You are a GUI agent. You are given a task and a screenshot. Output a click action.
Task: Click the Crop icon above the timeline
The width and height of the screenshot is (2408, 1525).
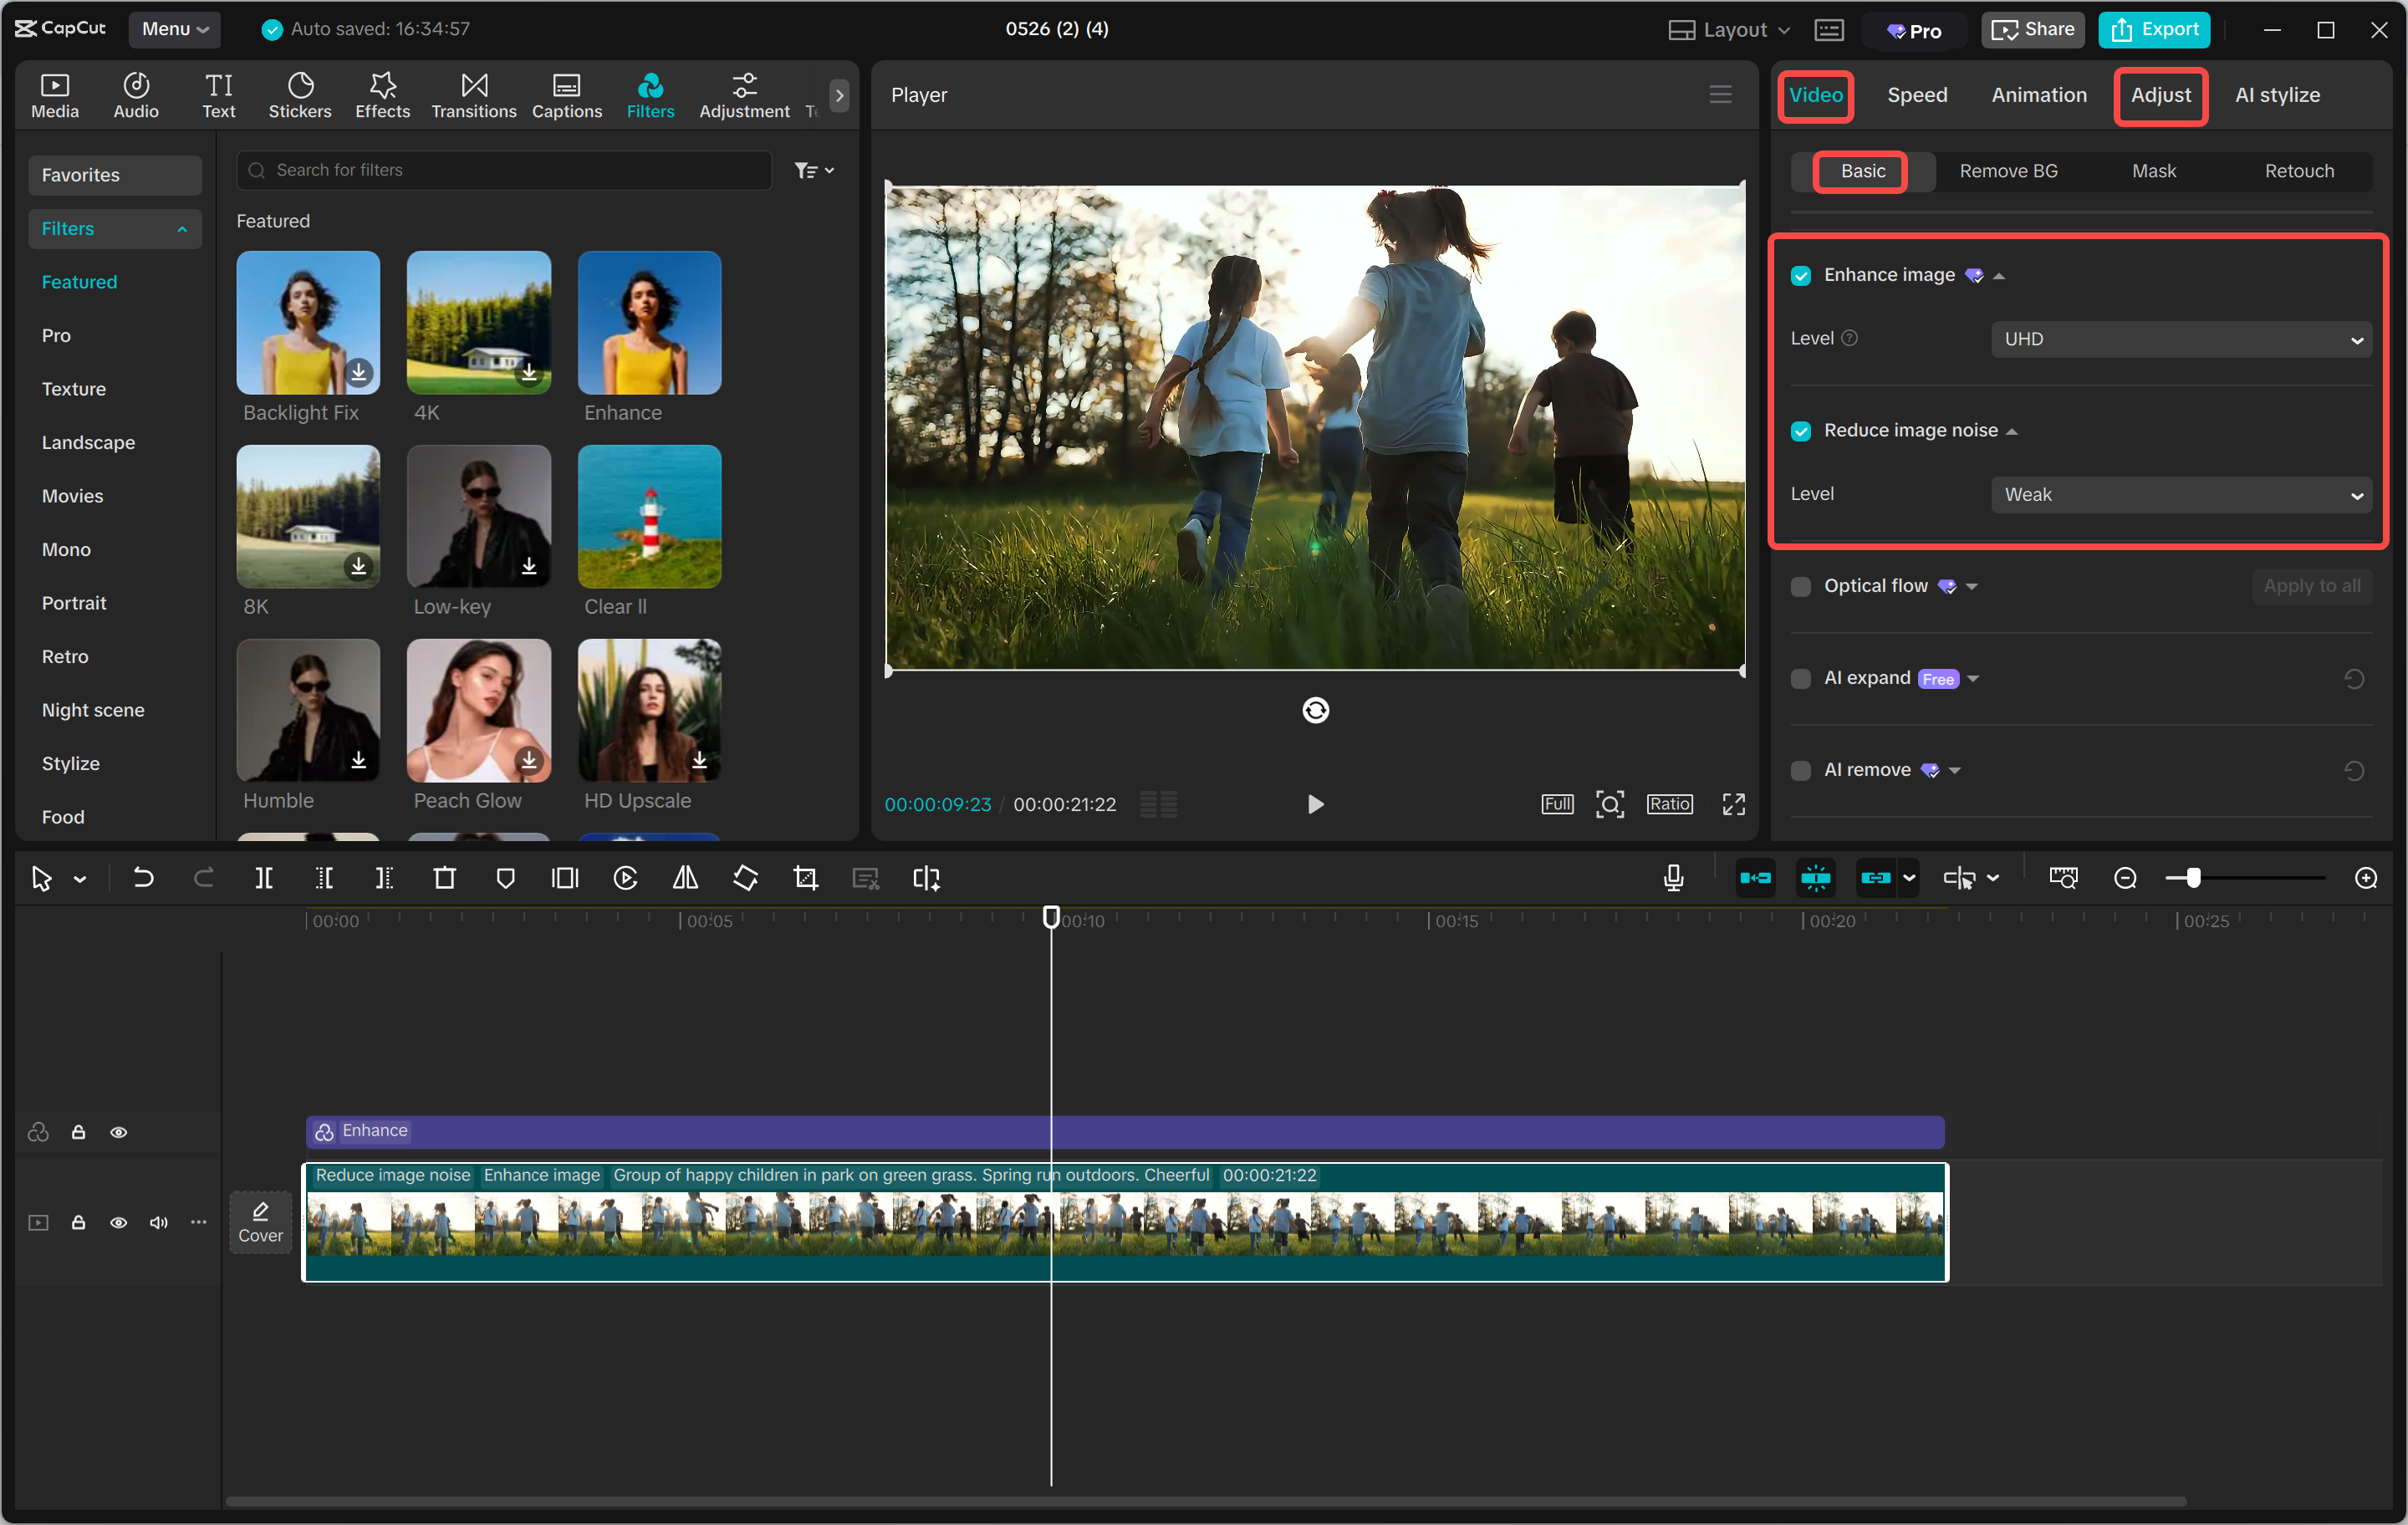(x=805, y=878)
